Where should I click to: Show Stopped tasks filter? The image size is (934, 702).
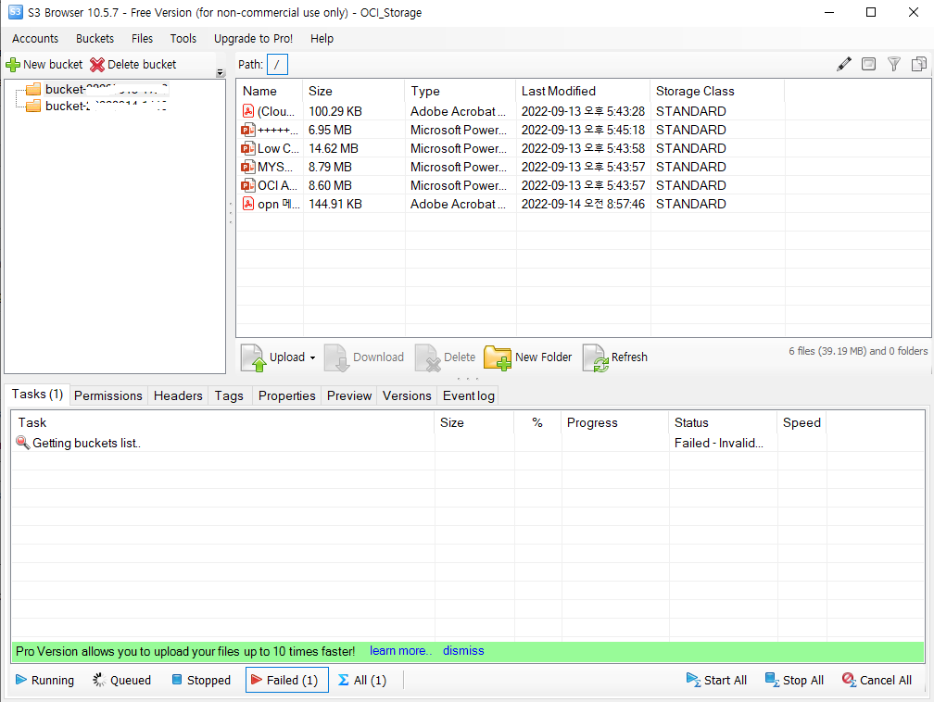click(x=201, y=680)
